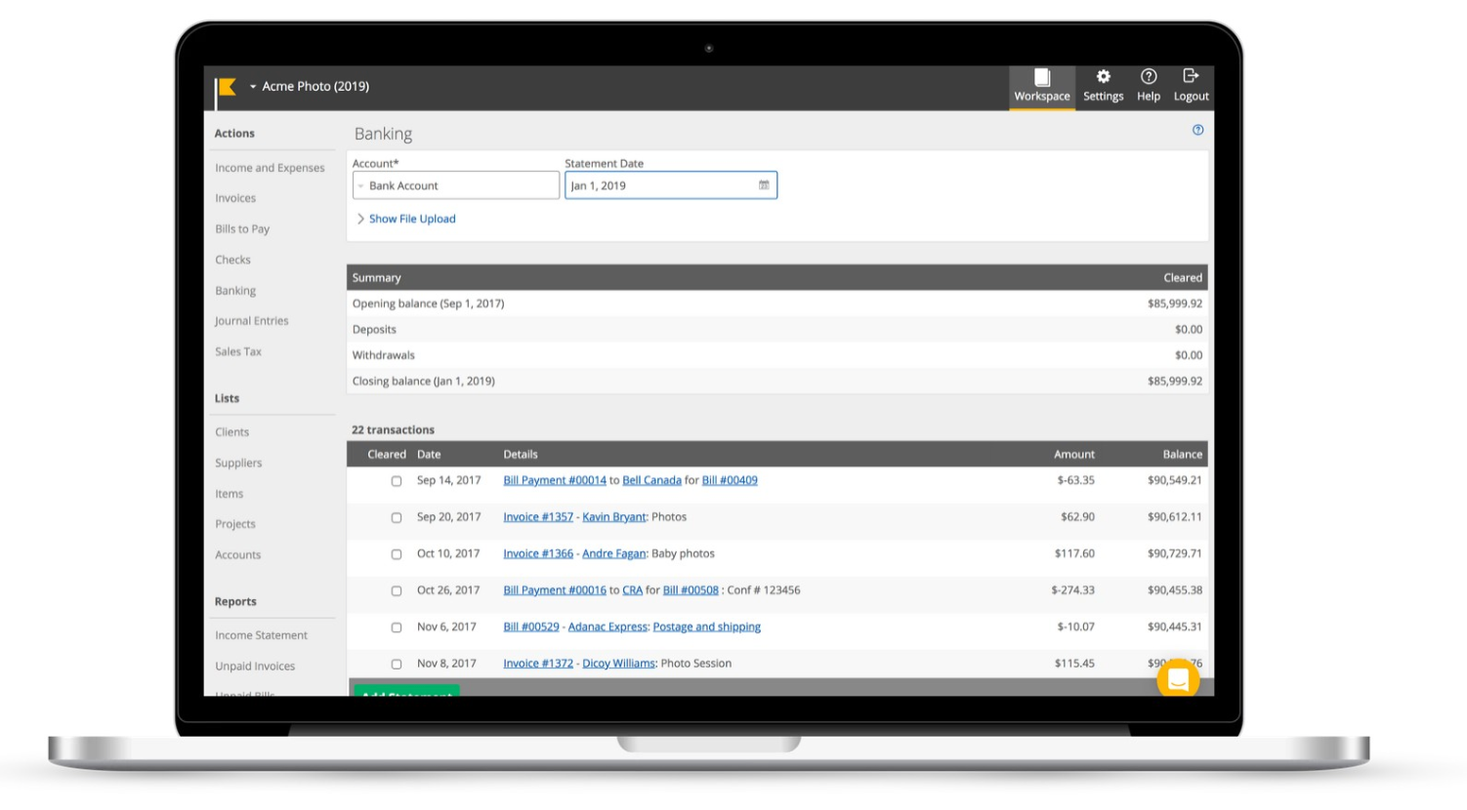Open Bill Payment #00016 link
This screenshot has height=810, width=1467.
click(x=555, y=590)
